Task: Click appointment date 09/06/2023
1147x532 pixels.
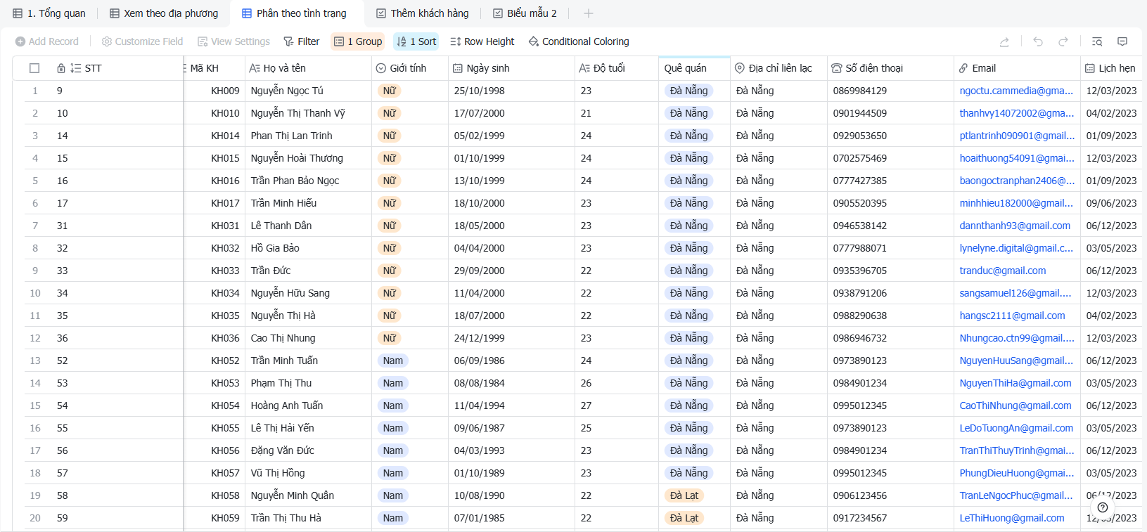Action: pos(1111,203)
